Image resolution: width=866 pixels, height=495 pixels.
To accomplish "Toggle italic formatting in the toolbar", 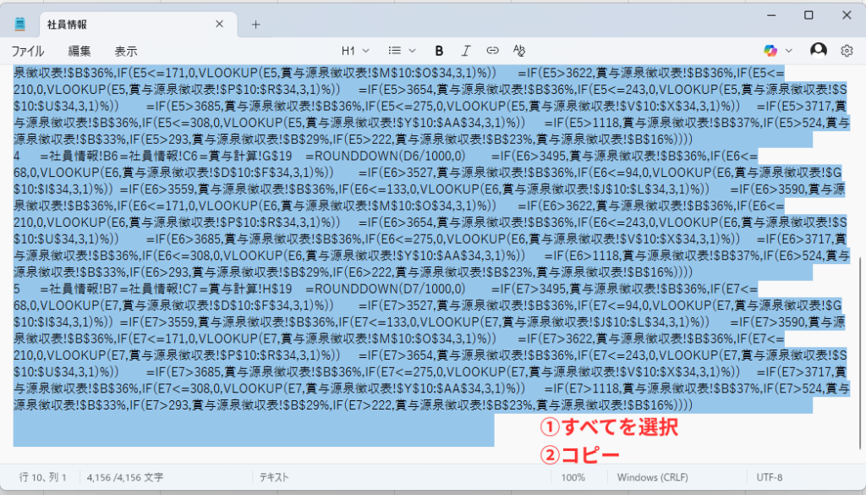I will pos(466,51).
